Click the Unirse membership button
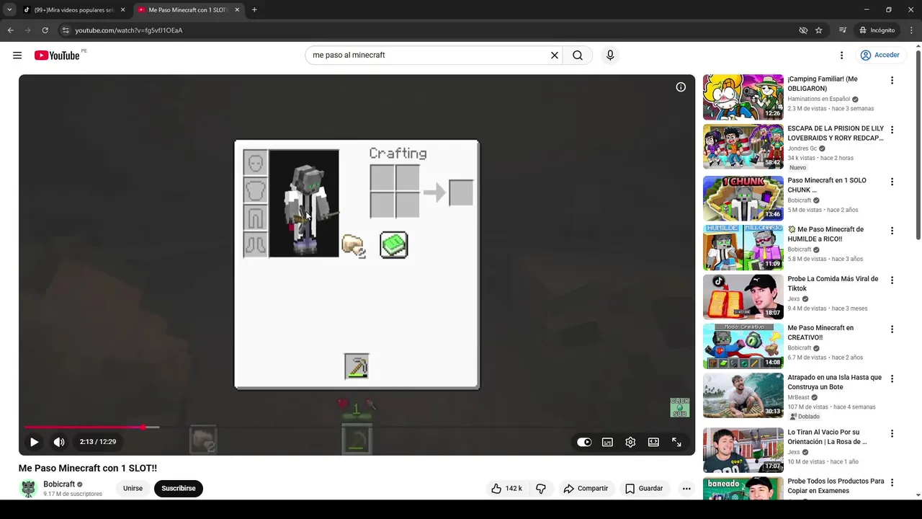The image size is (922, 519). pos(133,489)
